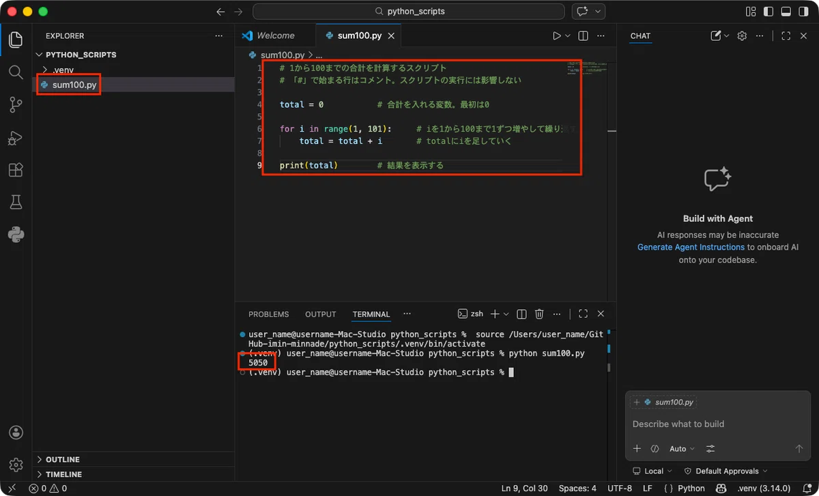
Task: Go forward with the right arrow
Action: [x=238, y=12]
